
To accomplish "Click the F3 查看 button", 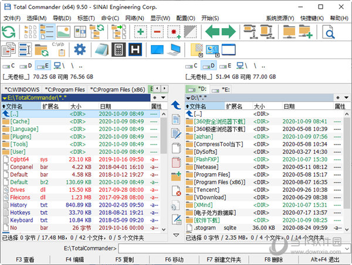I will click(x=25, y=260).
